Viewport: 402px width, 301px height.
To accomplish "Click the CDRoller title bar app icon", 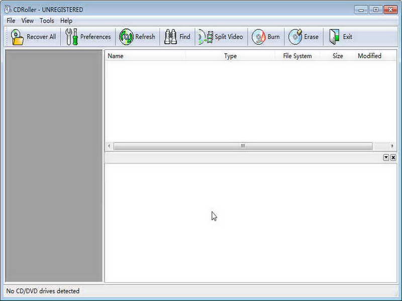I will coord(8,10).
